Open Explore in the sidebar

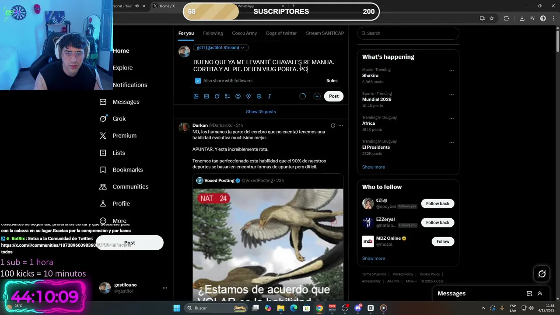122,68
